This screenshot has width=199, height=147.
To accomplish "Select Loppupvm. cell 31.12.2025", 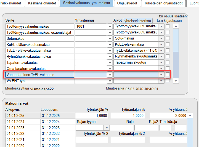I will point(58,116).
